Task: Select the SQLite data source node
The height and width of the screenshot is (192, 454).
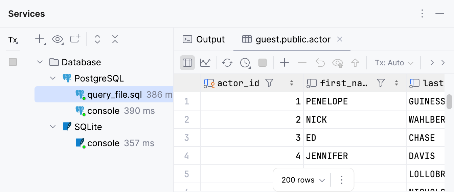Action: tap(82, 127)
